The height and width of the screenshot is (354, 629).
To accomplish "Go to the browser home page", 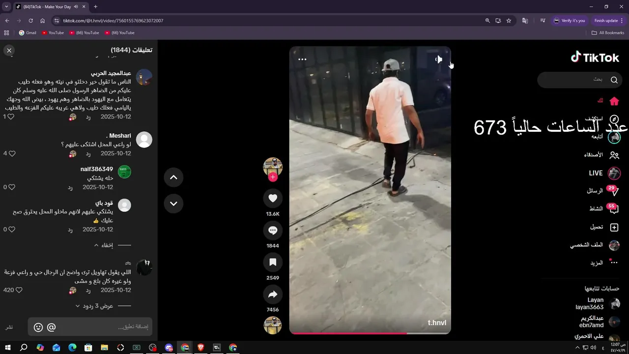I will [x=42, y=21].
